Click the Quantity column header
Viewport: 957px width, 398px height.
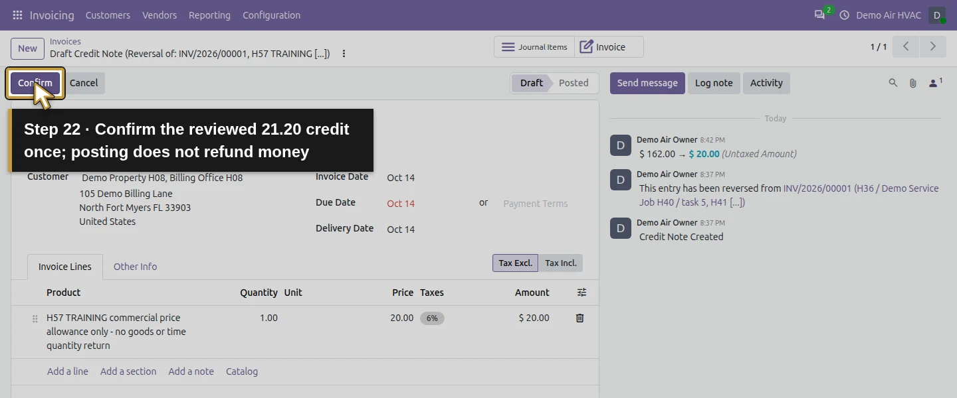[x=259, y=293]
